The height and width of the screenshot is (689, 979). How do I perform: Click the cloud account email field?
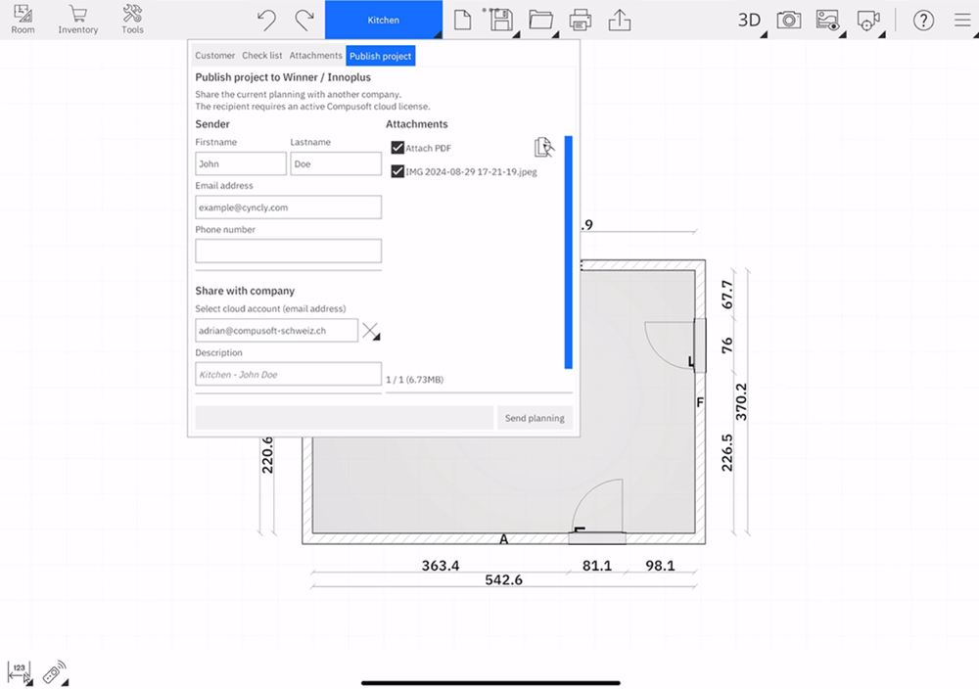coord(277,330)
